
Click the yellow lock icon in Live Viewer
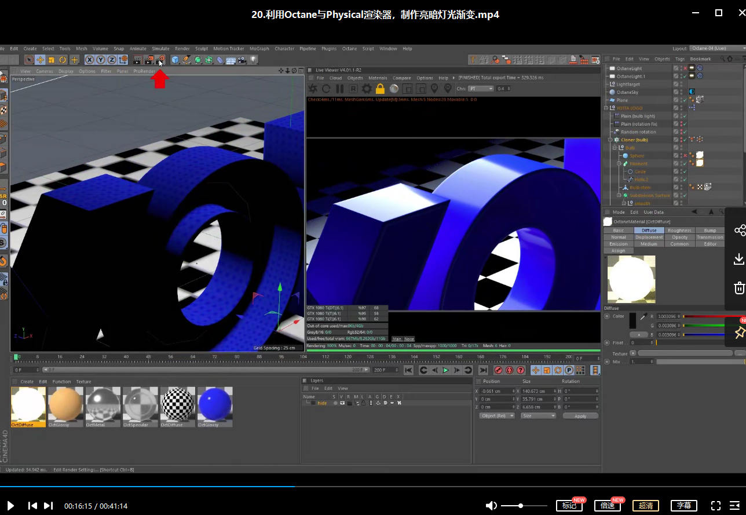tap(380, 89)
